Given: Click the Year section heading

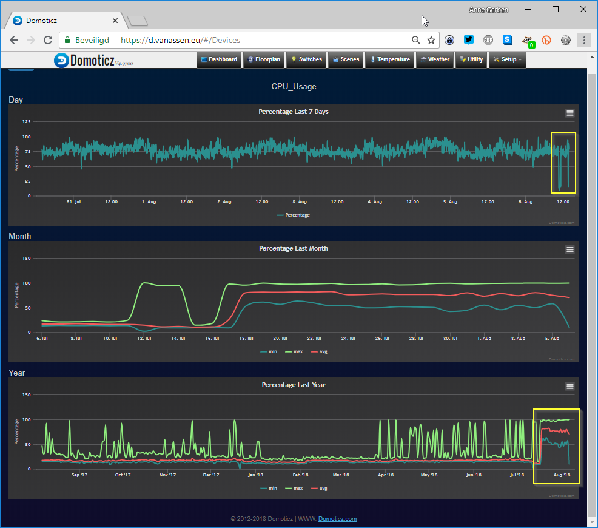Looking at the screenshot, I should 17,373.
